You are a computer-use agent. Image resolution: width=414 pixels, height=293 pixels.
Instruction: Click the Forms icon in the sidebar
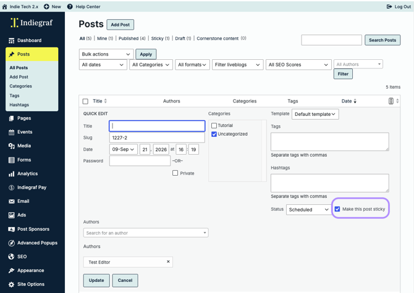[x=11, y=160]
